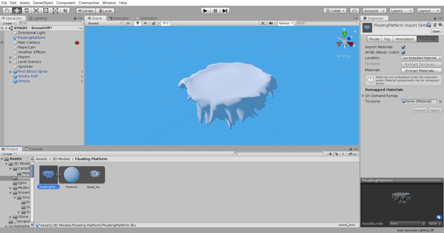Expand the Players hierarchy item

click(x=10, y=57)
